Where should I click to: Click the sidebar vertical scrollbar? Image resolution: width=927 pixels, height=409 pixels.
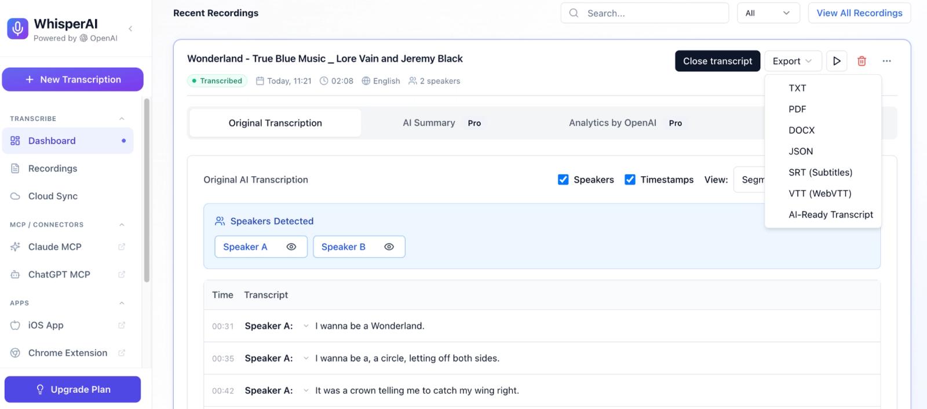tap(147, 190)
